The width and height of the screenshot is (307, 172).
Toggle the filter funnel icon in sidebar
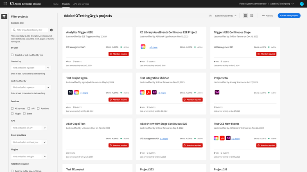pyautogui.click(x=4, y=17)
